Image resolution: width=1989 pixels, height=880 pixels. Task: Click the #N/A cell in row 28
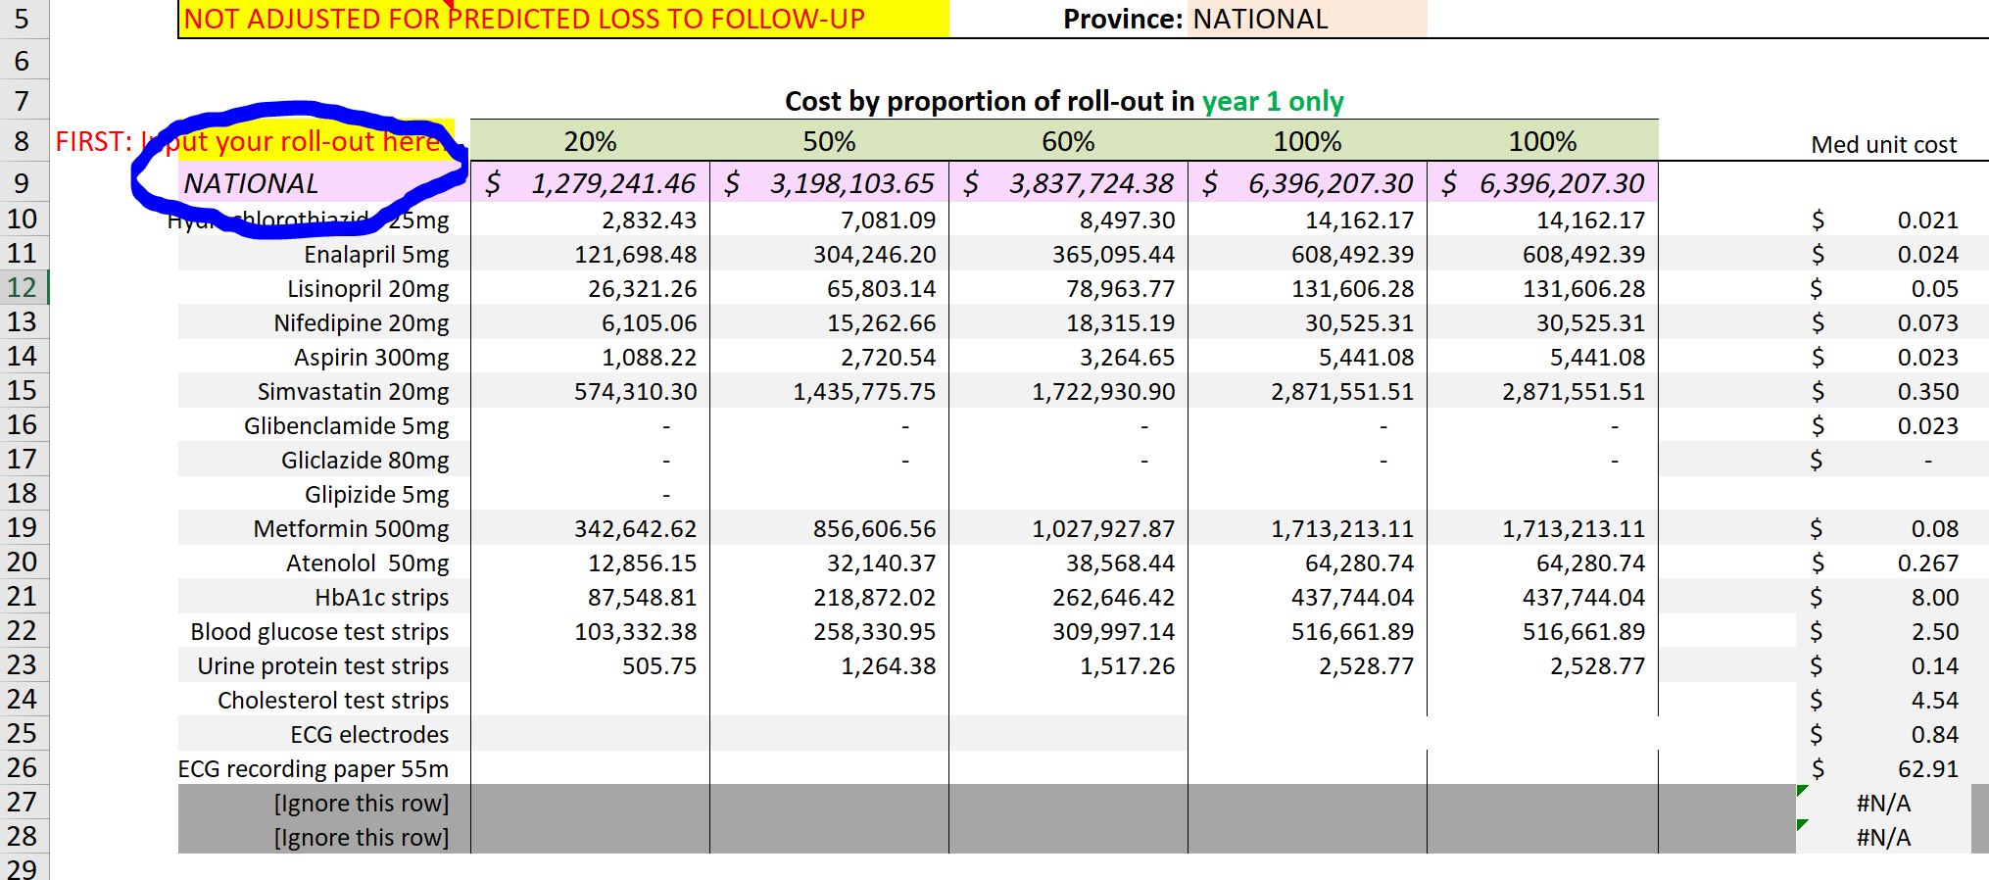click(1883, 838)
